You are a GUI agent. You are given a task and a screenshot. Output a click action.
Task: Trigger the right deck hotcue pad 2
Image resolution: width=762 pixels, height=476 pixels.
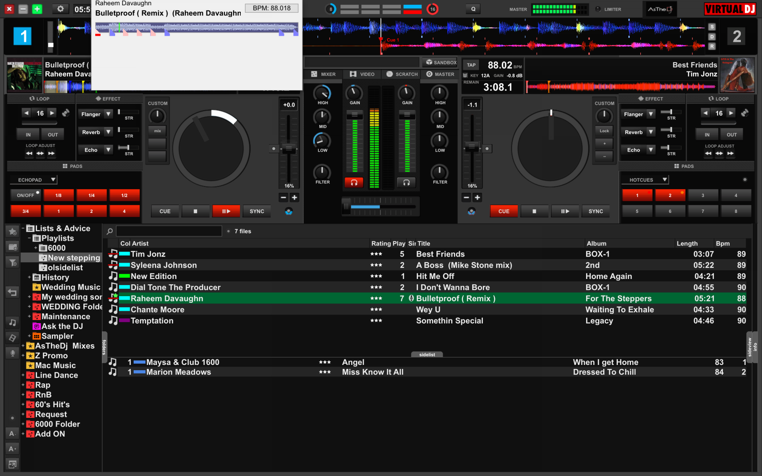670,195
